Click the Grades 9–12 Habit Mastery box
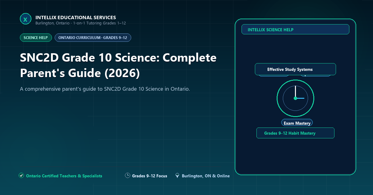373x195 pixels. [x=295, y=133]
